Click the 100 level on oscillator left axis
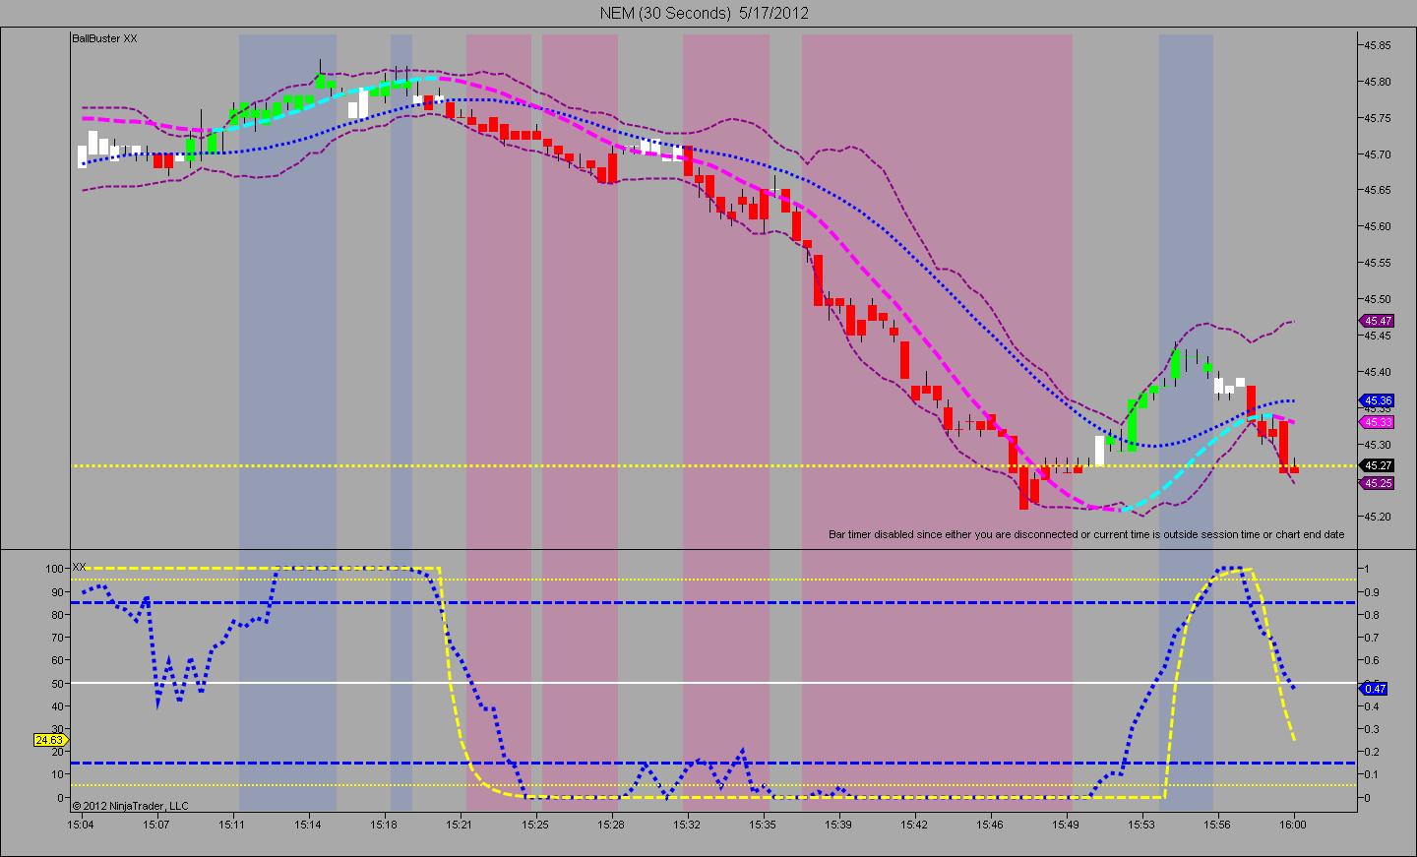Screen dimensions: 1417x857 pos(55,569)
